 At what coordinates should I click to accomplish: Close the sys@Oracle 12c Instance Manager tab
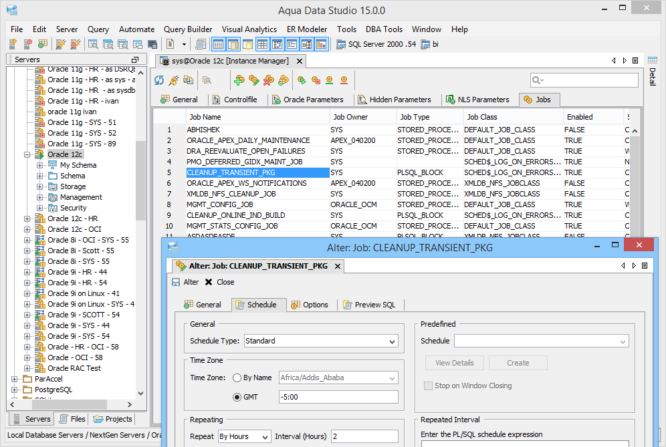300,61
